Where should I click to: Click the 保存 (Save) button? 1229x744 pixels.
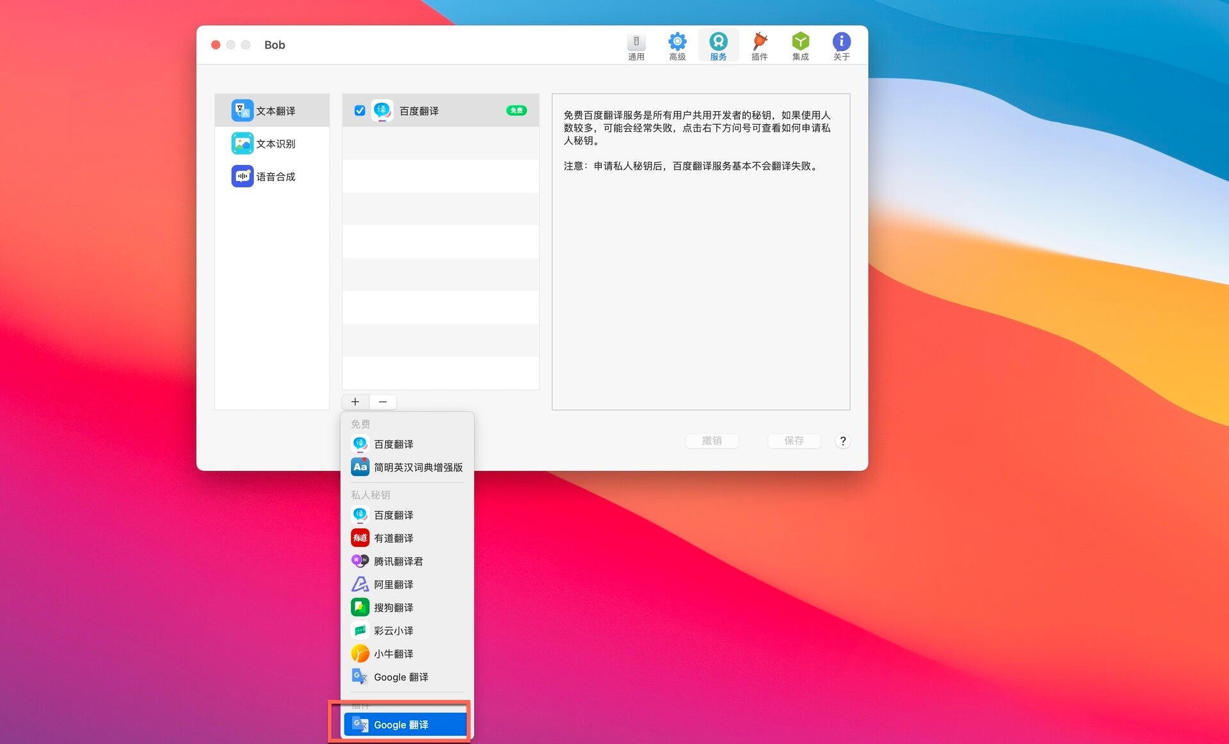(794, 441)
